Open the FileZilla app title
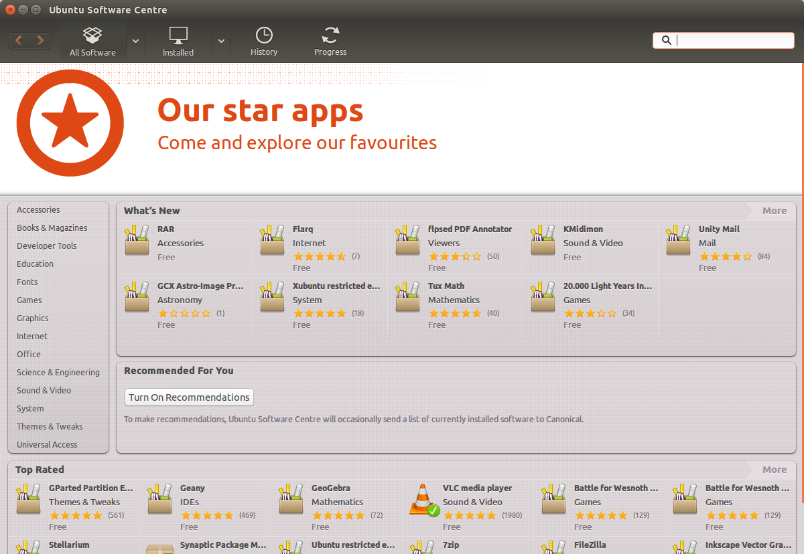This screenshot has height=554, width=804. pyautogui.click(x=590, y=545)
